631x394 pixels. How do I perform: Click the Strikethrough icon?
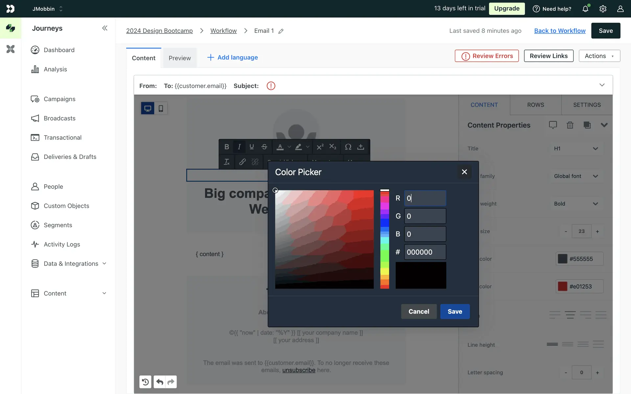tap(264, 147)
